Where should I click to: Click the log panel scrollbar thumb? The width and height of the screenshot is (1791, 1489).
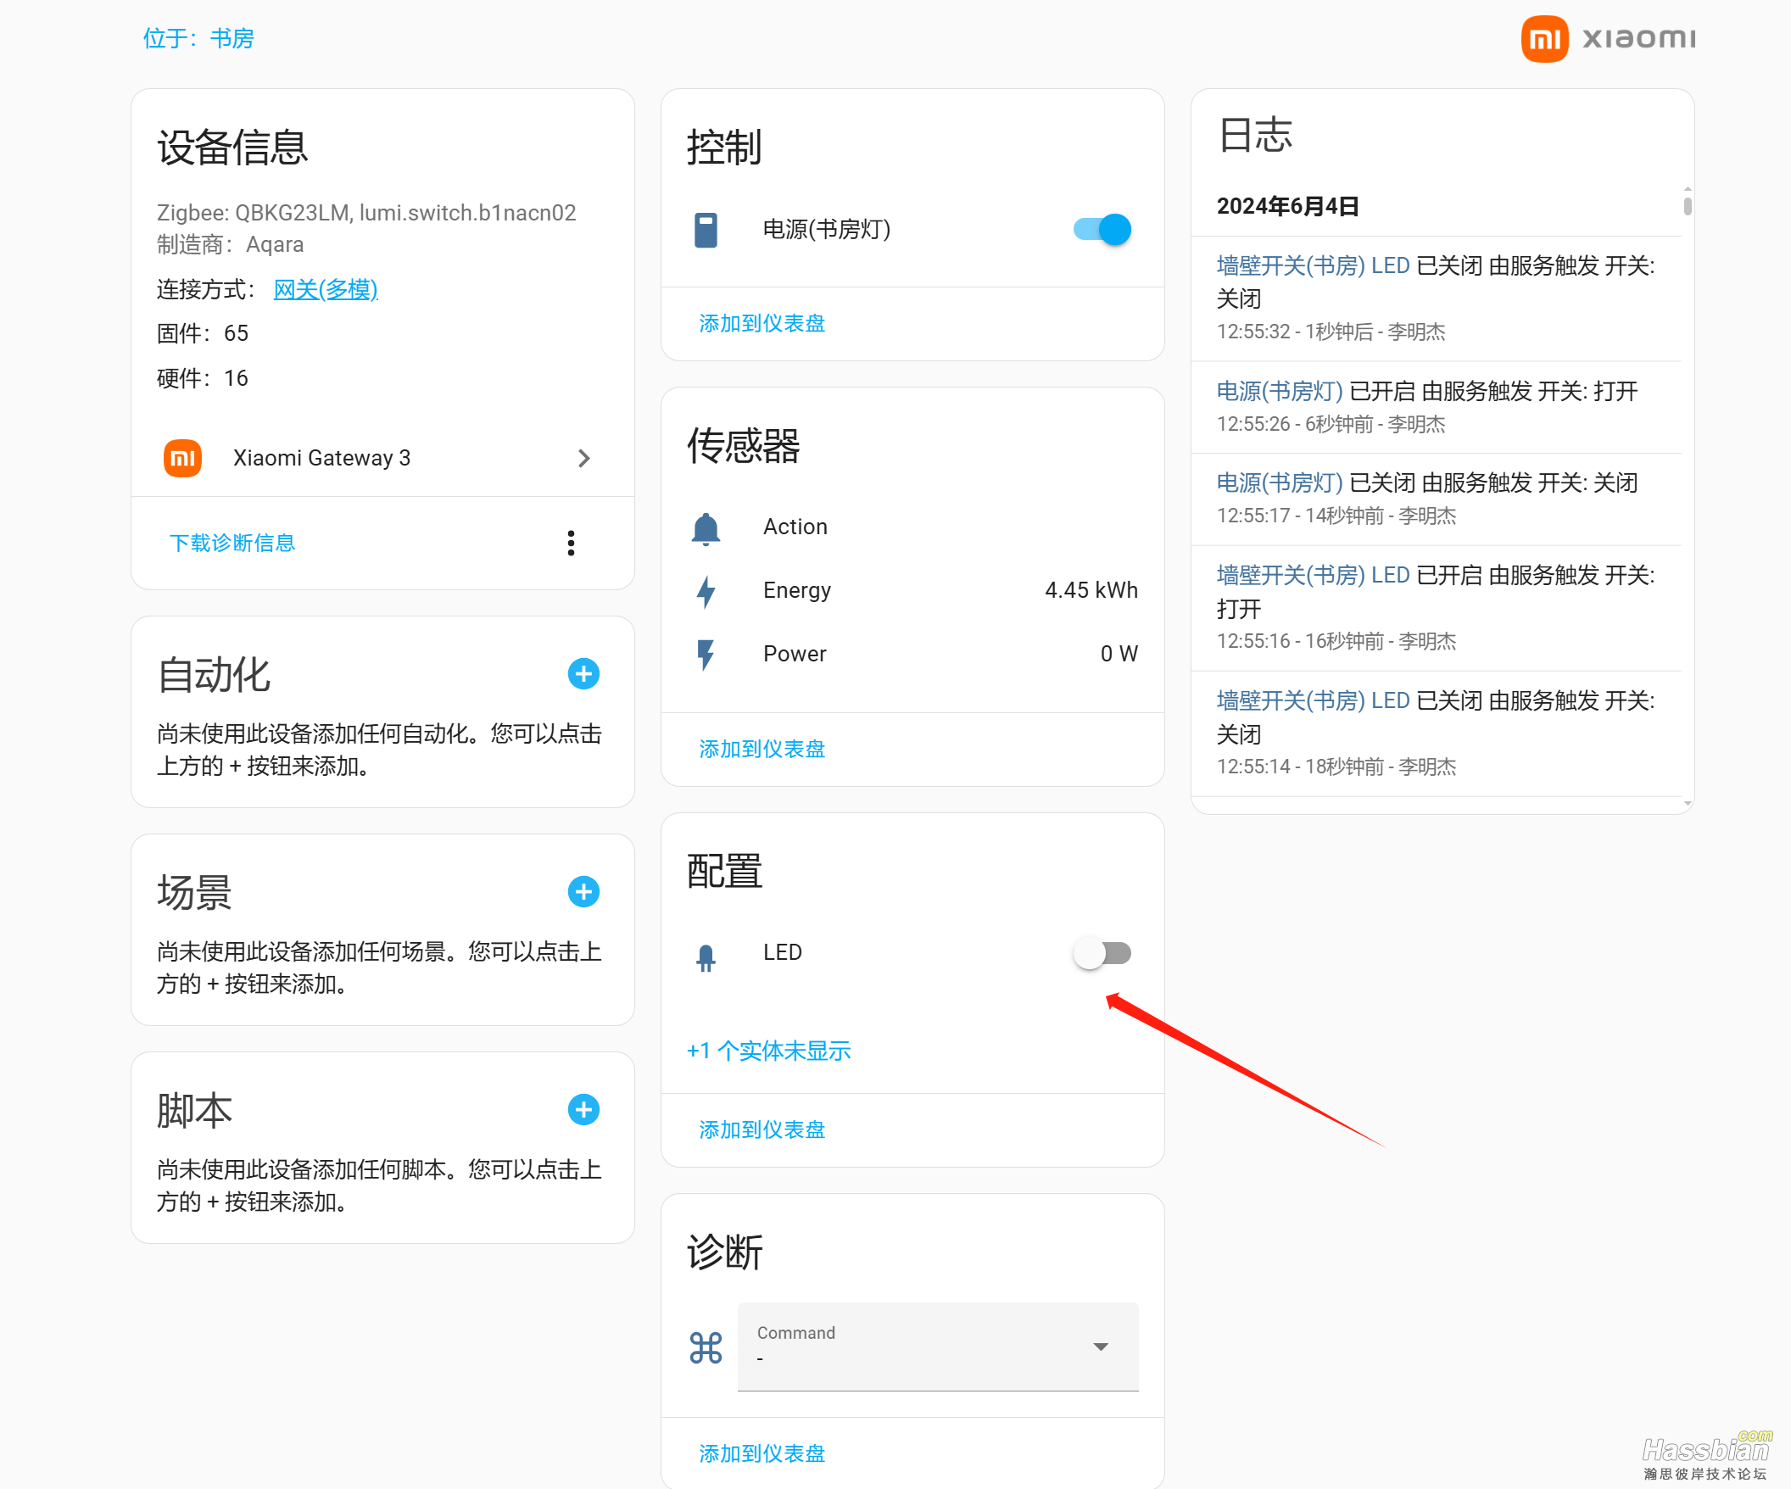1688,205
